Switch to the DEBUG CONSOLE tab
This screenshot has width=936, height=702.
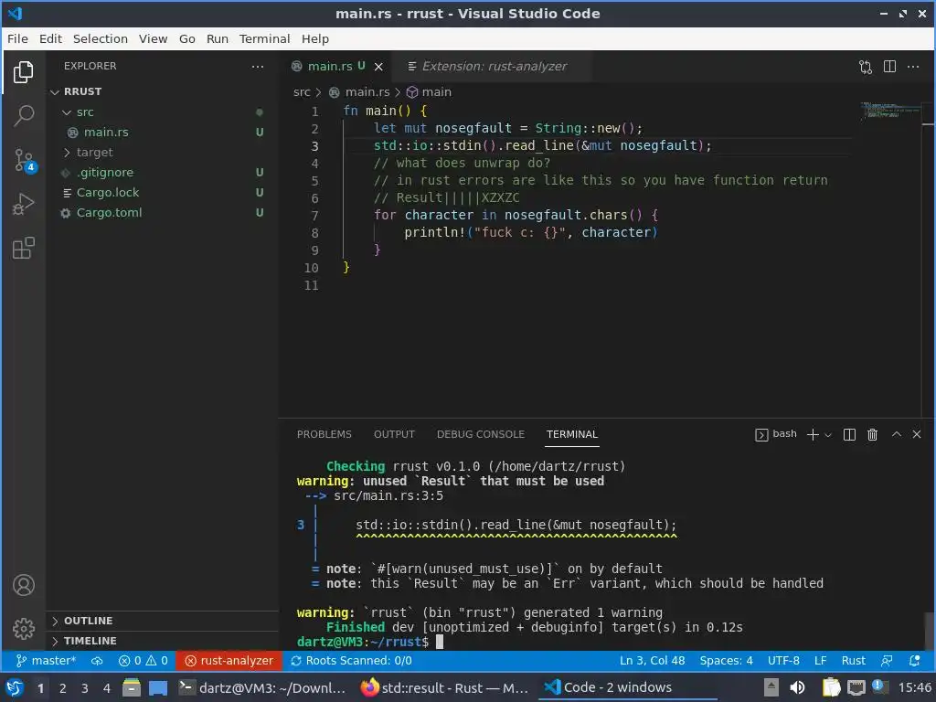click(481, 434)
